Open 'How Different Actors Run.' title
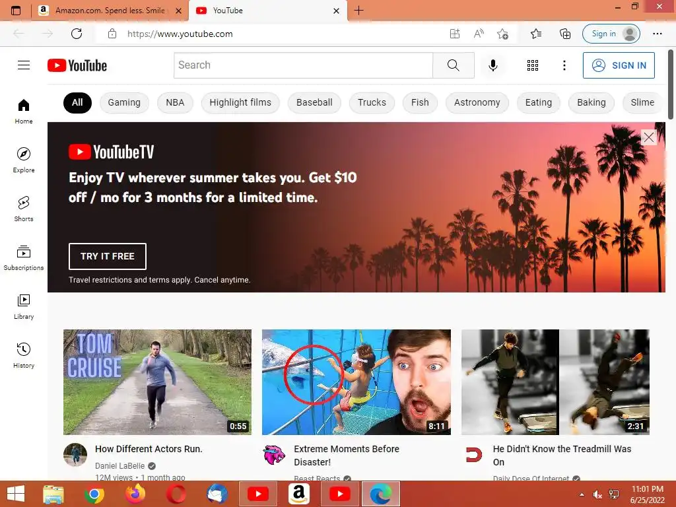This screenshot has width=676, height=507. tap(149, 449)
